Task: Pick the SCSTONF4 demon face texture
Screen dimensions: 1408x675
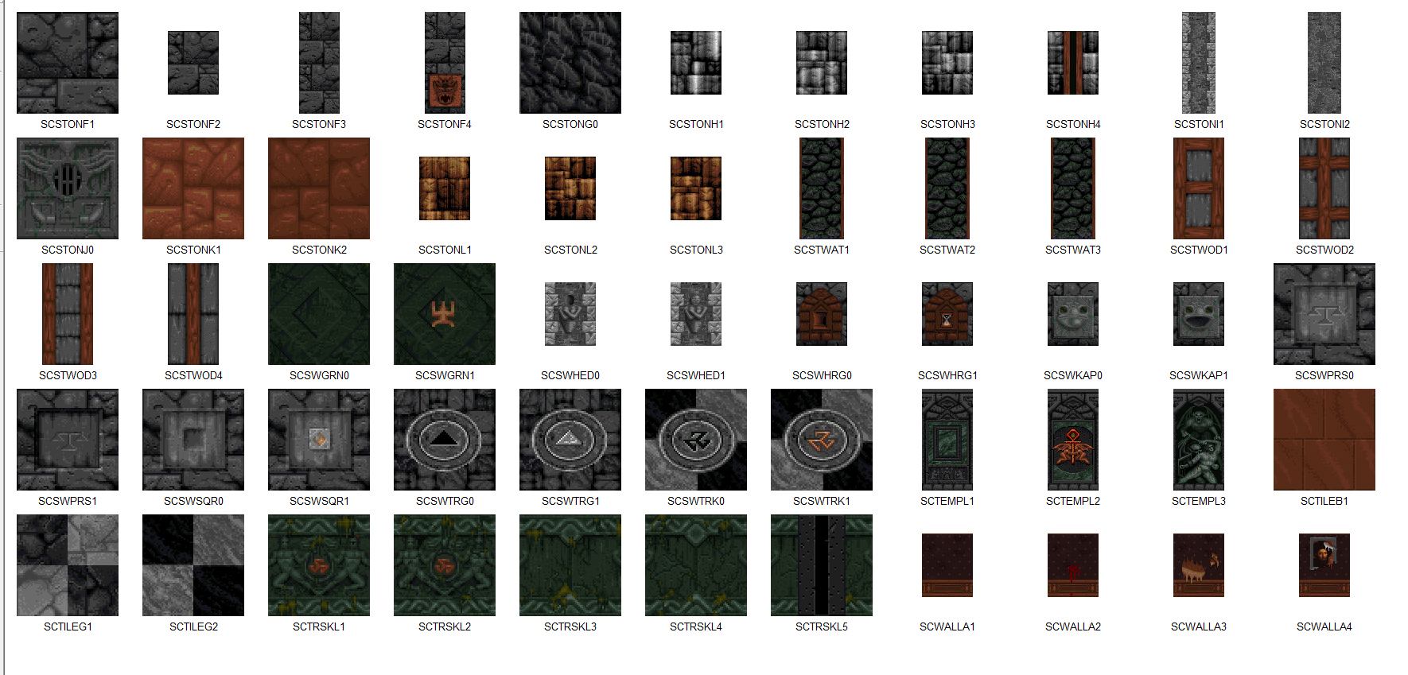Action: (445, 63)
